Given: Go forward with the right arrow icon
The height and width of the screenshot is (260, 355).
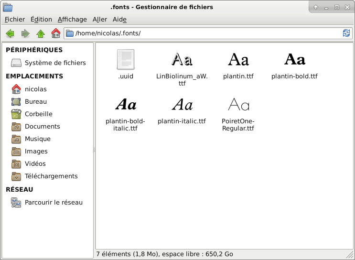Looking at the screenshot, I should pyautogui.click(x=25, y=33).
